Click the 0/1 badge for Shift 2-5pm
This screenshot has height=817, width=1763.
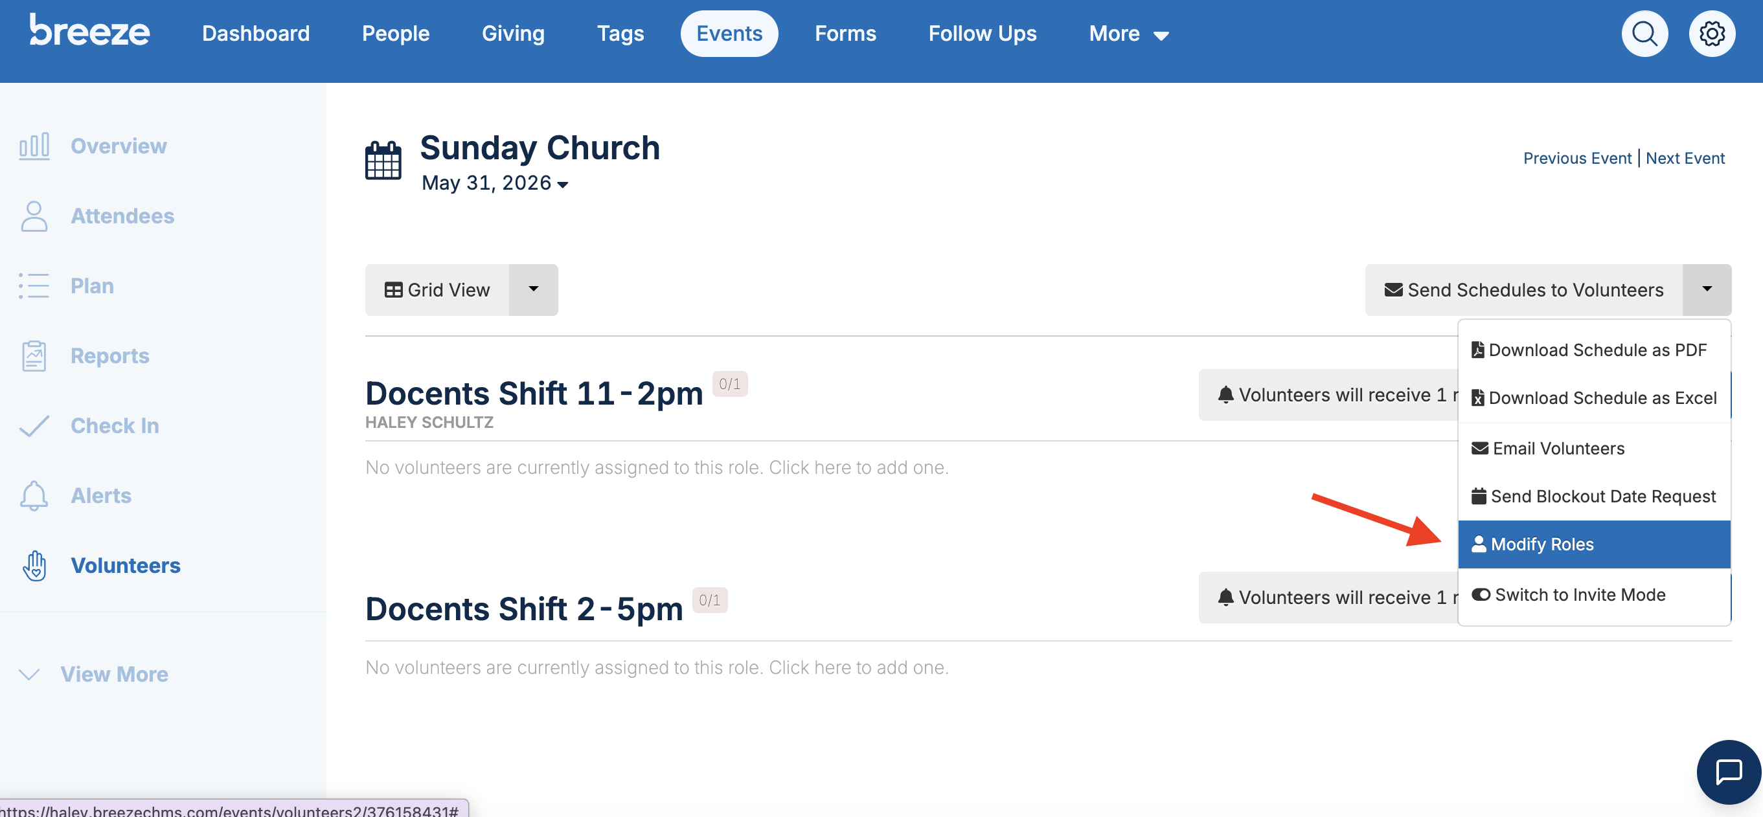coord(710,600)
